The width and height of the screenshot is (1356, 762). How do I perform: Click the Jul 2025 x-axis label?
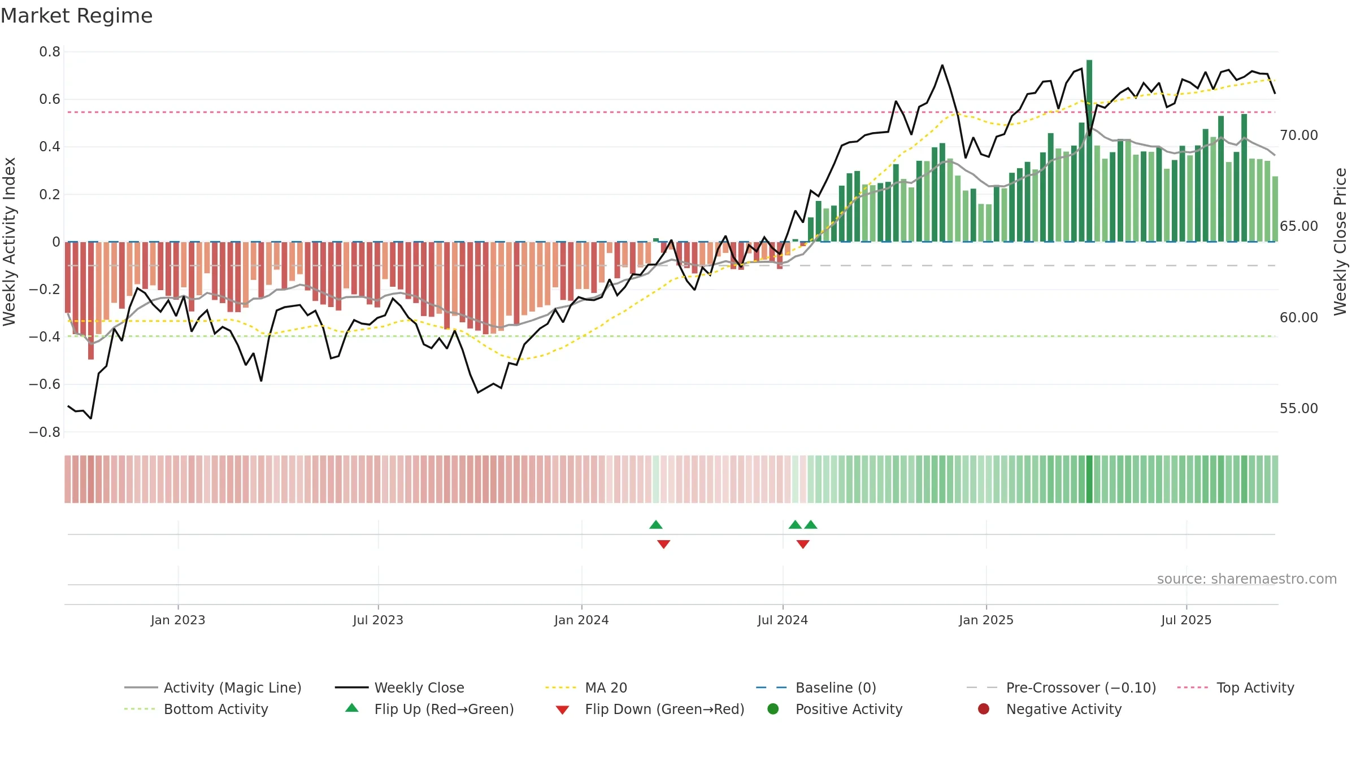click(x=1186, y=620)
